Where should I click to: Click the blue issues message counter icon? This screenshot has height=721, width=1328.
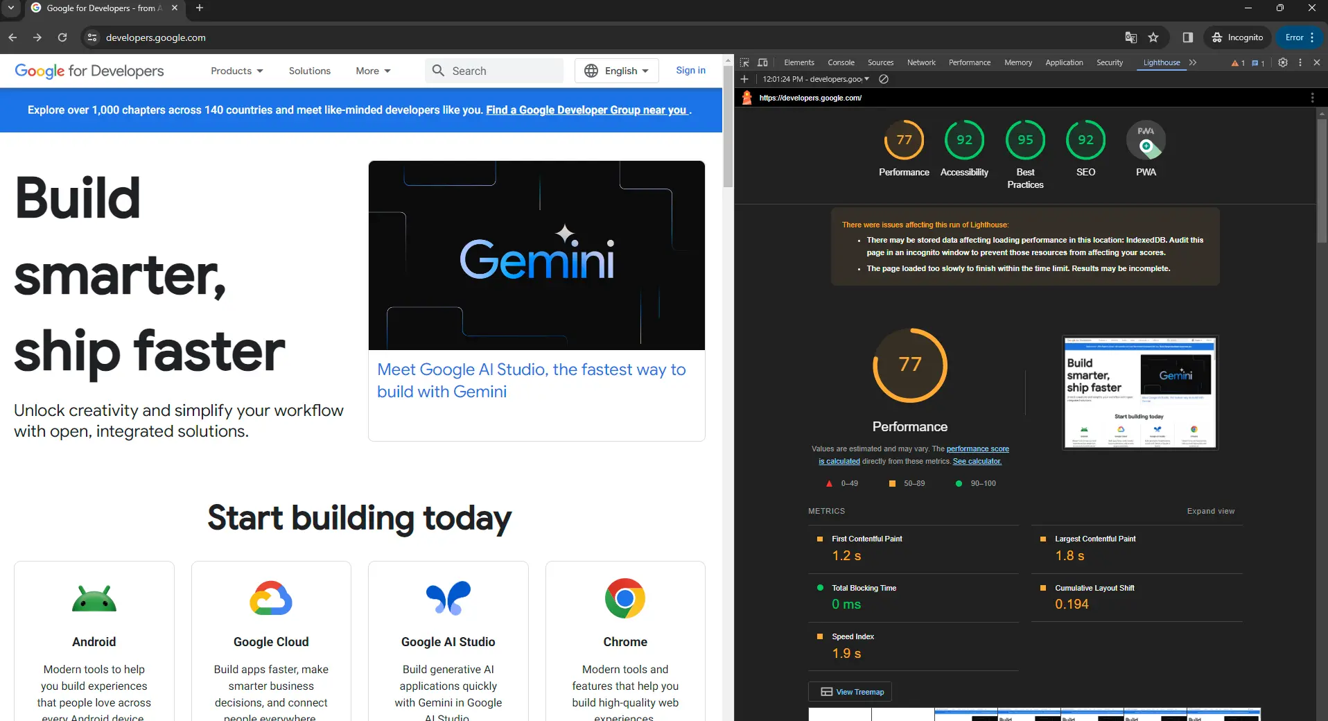[x=1258, y=63]
